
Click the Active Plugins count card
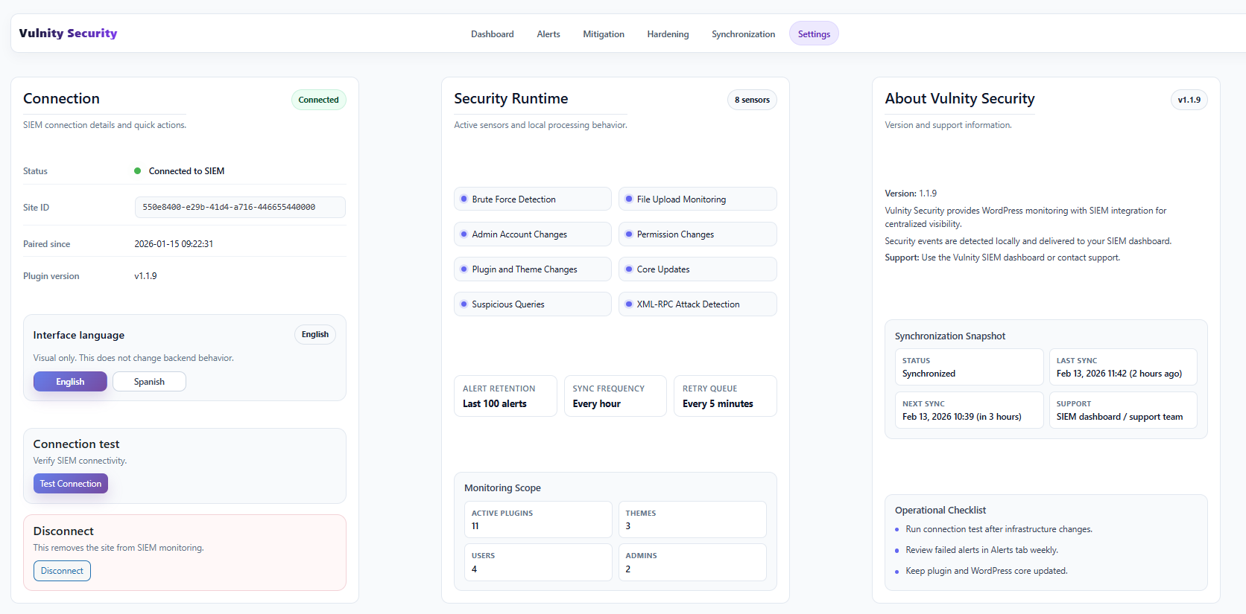coord(538,519)
